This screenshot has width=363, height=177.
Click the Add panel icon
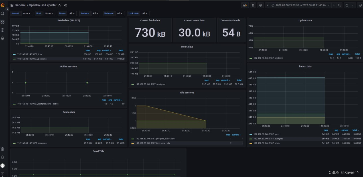click(245, 5)
